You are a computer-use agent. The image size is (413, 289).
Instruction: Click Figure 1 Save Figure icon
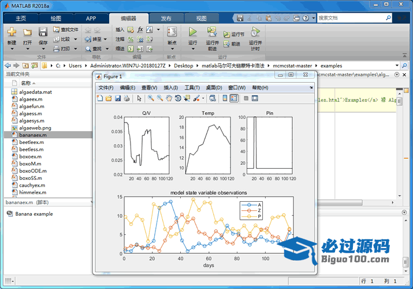click(x=118, y=98)
